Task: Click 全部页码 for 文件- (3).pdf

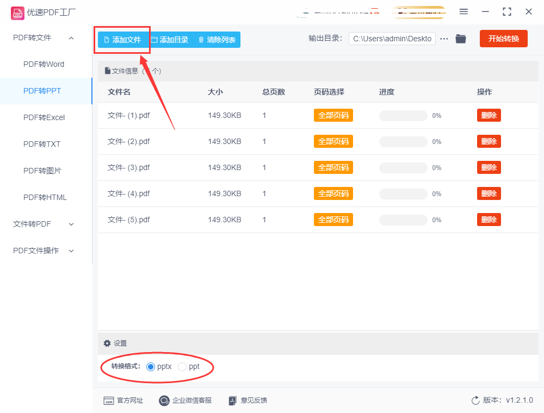Action: [333, 168]
